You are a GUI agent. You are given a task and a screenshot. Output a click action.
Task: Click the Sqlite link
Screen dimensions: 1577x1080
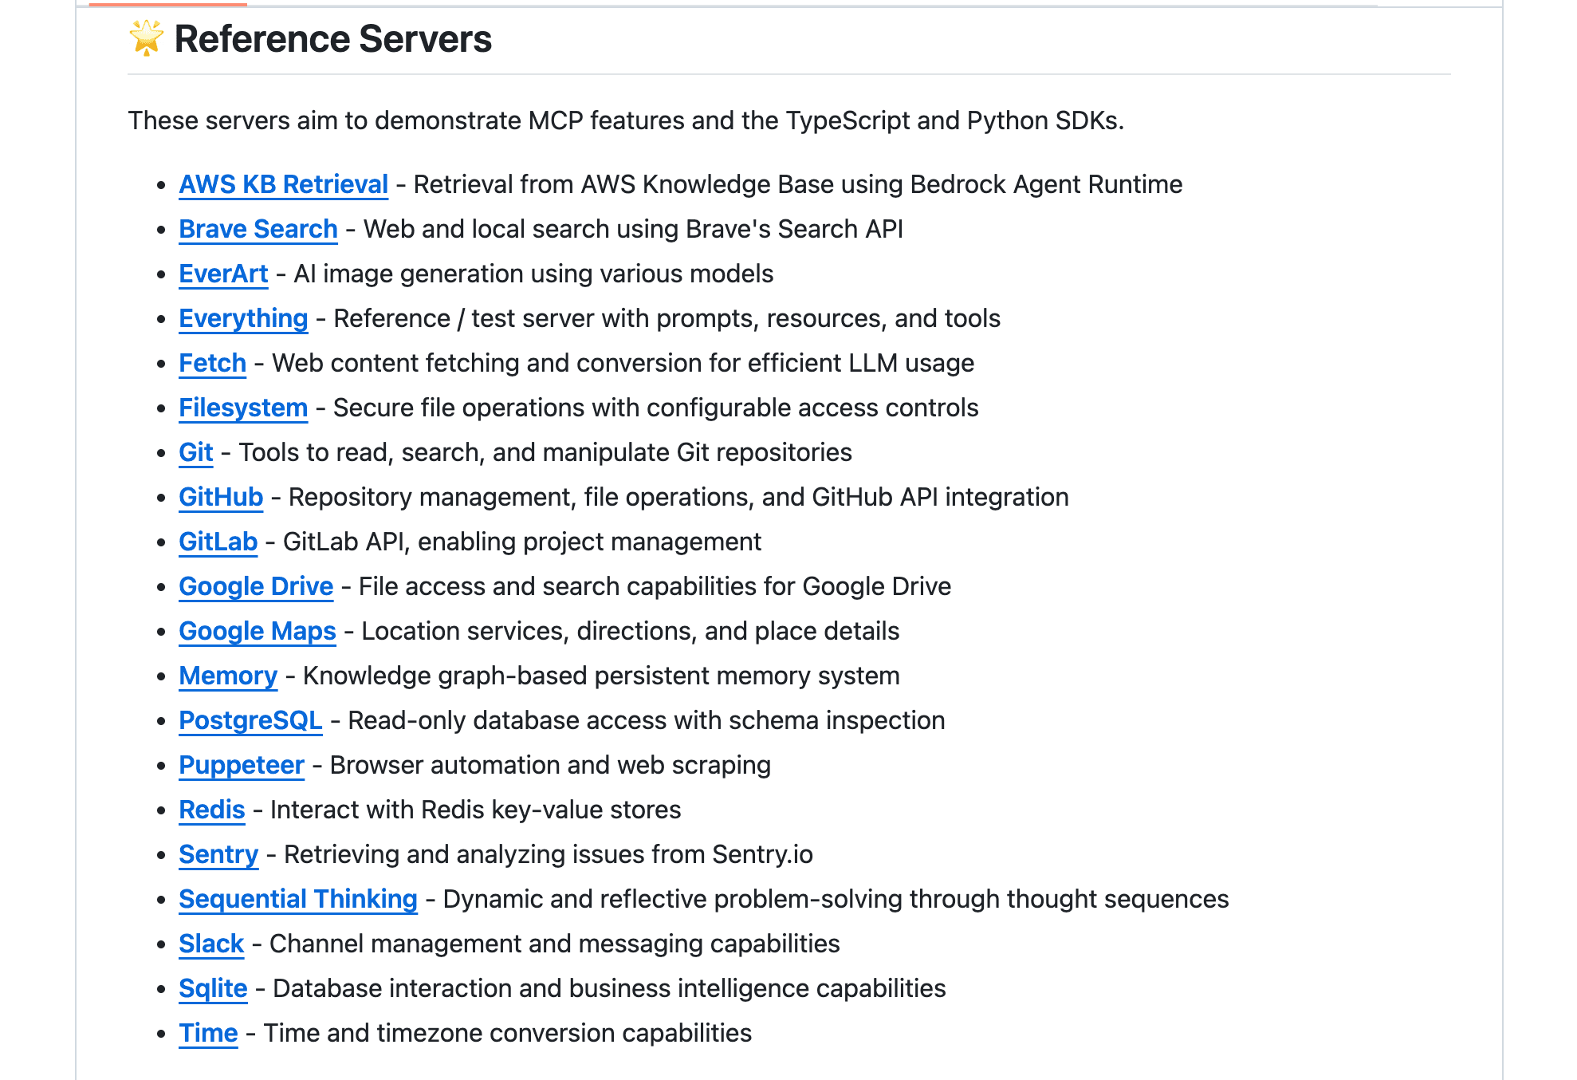(x=213, y=988)
